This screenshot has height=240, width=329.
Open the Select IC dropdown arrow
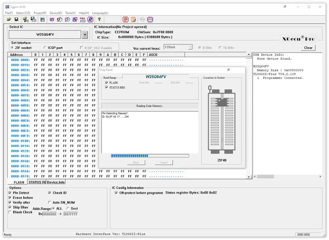tap(85, 35)
